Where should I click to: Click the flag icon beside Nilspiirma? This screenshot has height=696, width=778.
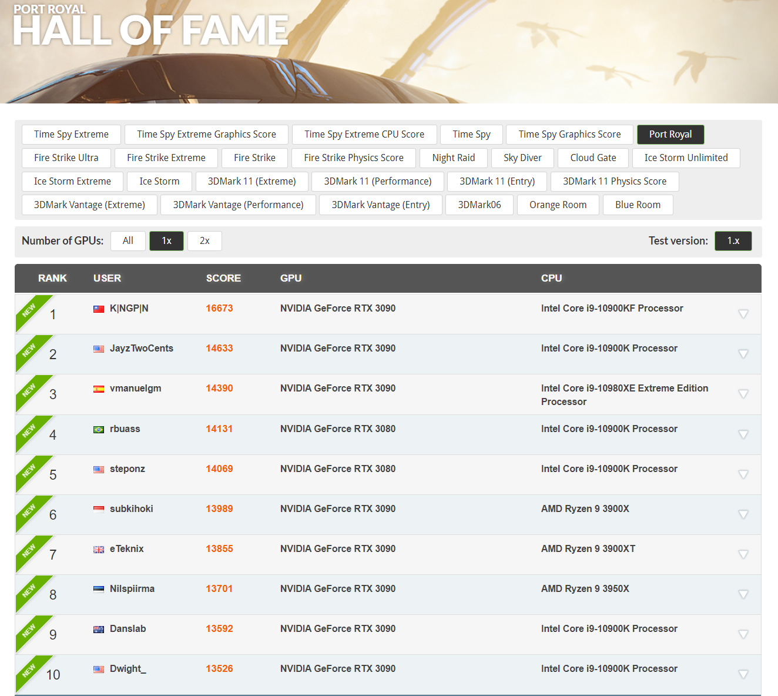pos(99,590)
